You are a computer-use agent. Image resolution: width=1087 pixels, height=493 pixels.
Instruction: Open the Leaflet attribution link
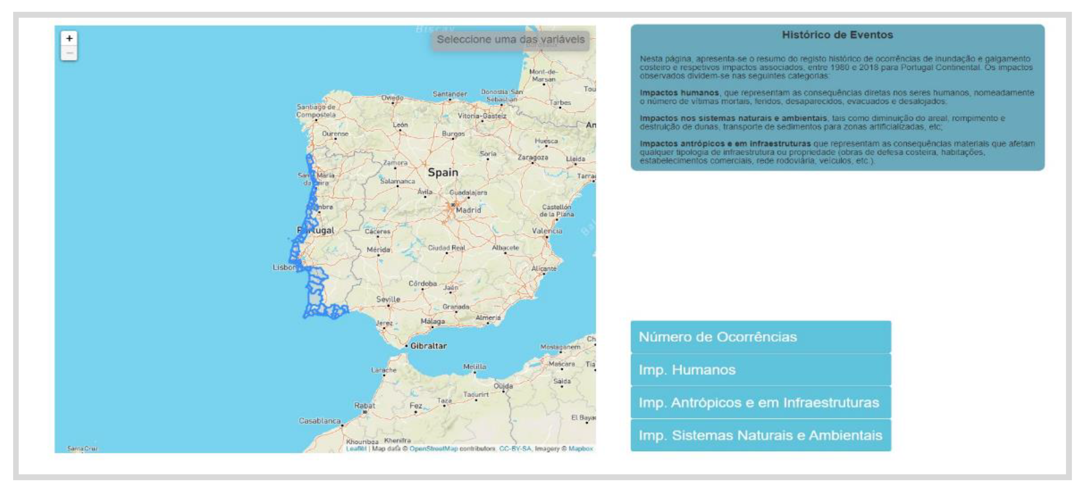tap(356, 449)
